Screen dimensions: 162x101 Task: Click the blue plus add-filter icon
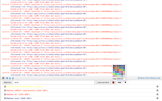[x=7, y=78]
